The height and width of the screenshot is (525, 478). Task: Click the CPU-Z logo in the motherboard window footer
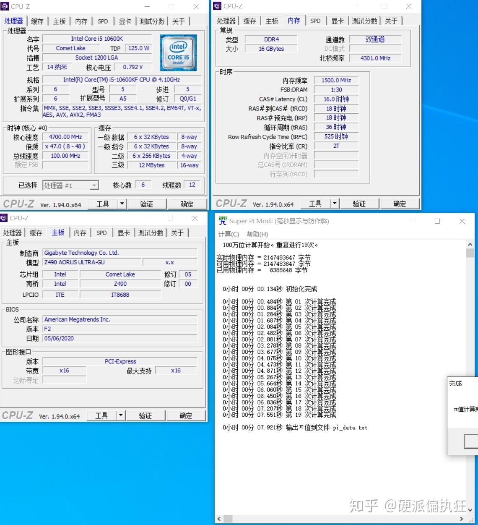19,415
